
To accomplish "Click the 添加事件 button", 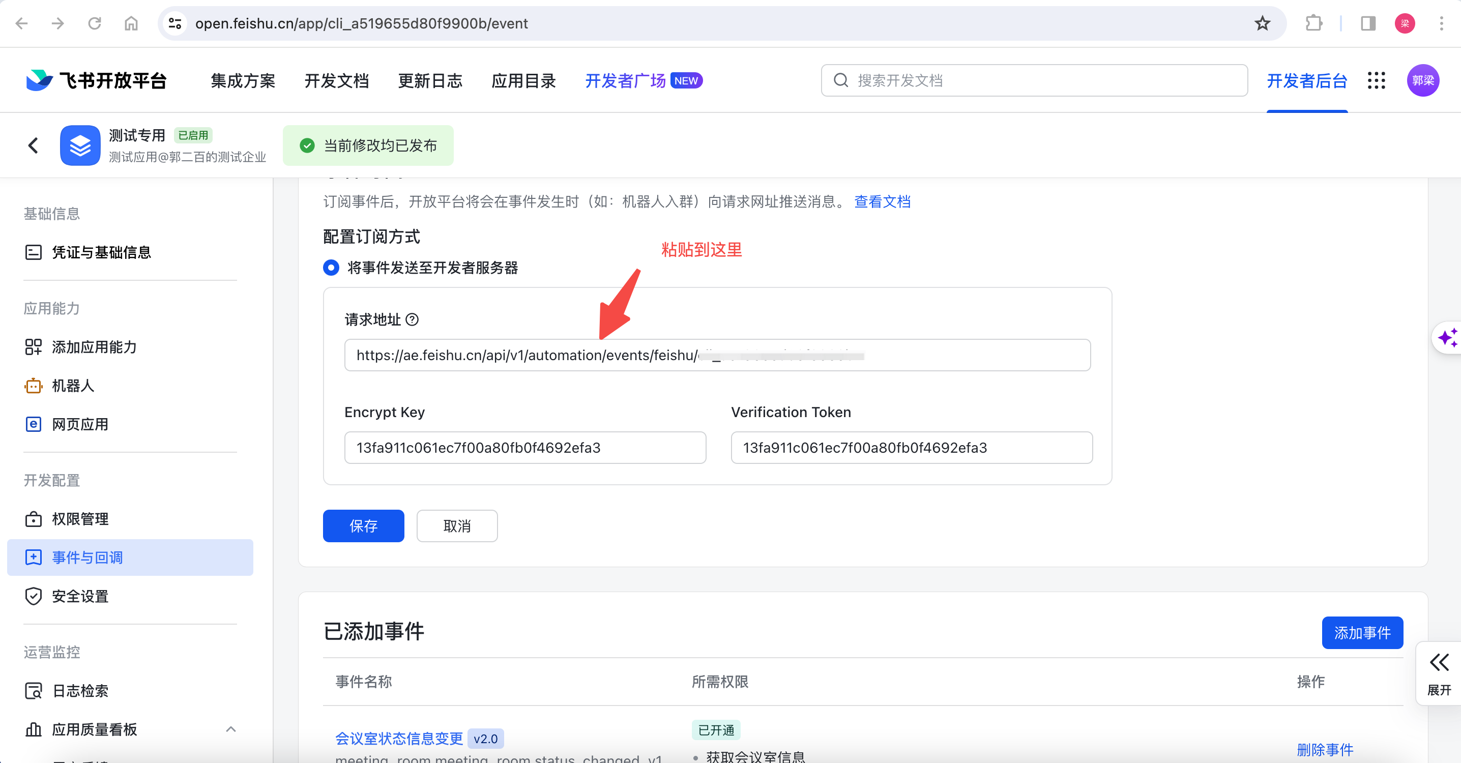I will [x=1362, y=632].
